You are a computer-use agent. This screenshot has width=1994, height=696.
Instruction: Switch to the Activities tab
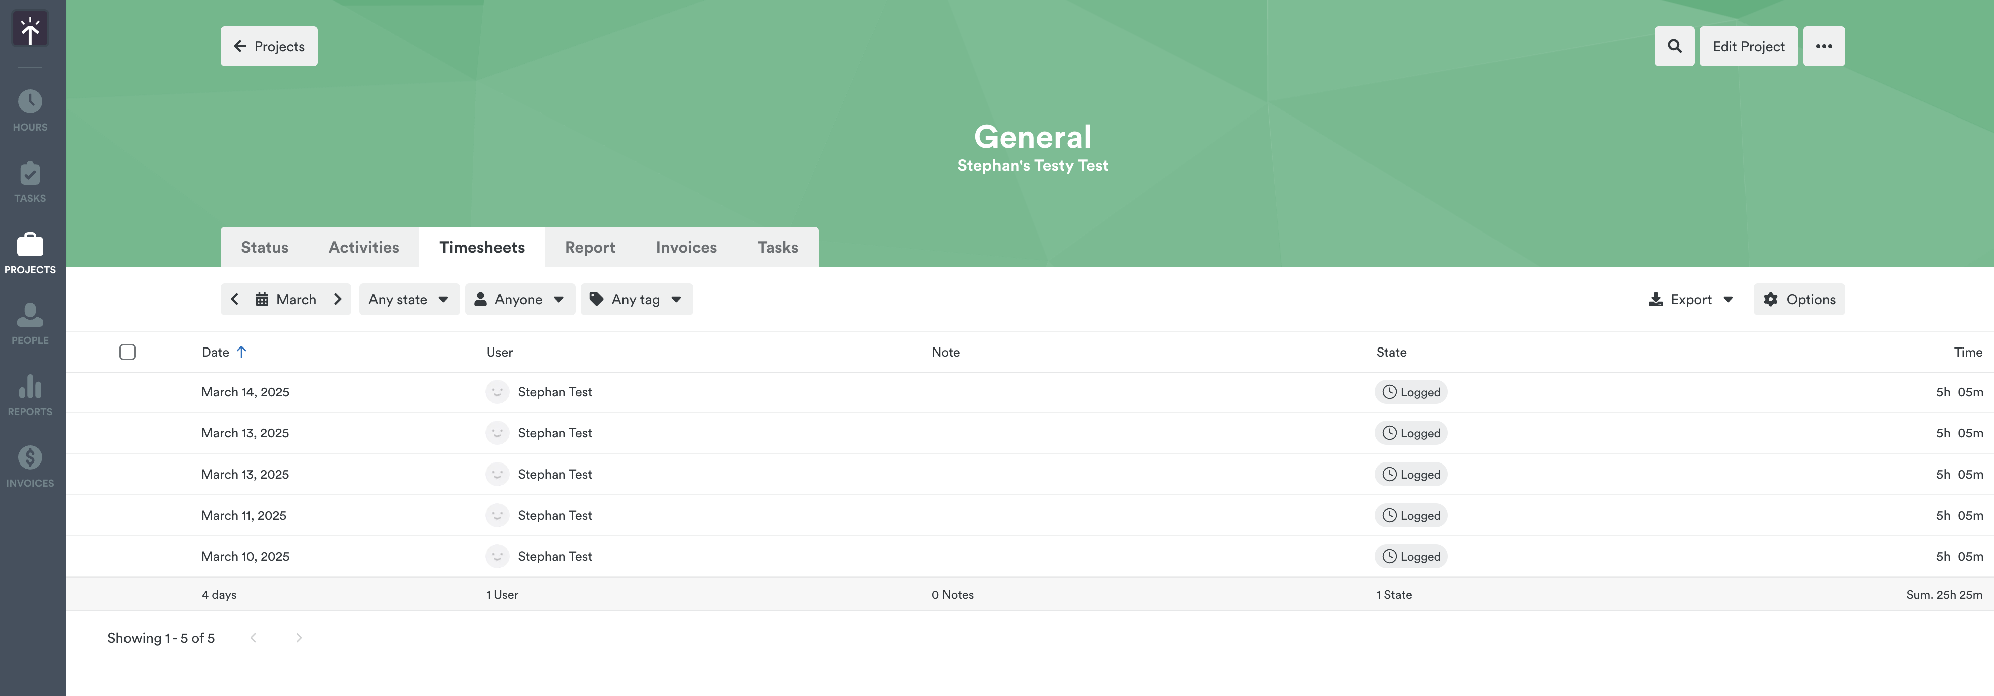pyautogui.click(x=363, y=247)
